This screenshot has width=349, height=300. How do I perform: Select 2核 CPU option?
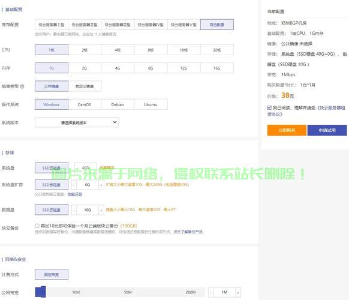pyautogui.click(x=85, y=50)
